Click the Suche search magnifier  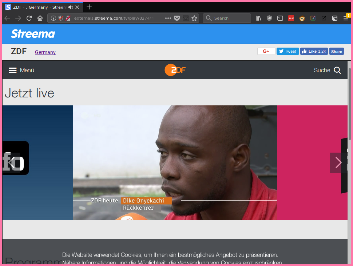(337, 70)
